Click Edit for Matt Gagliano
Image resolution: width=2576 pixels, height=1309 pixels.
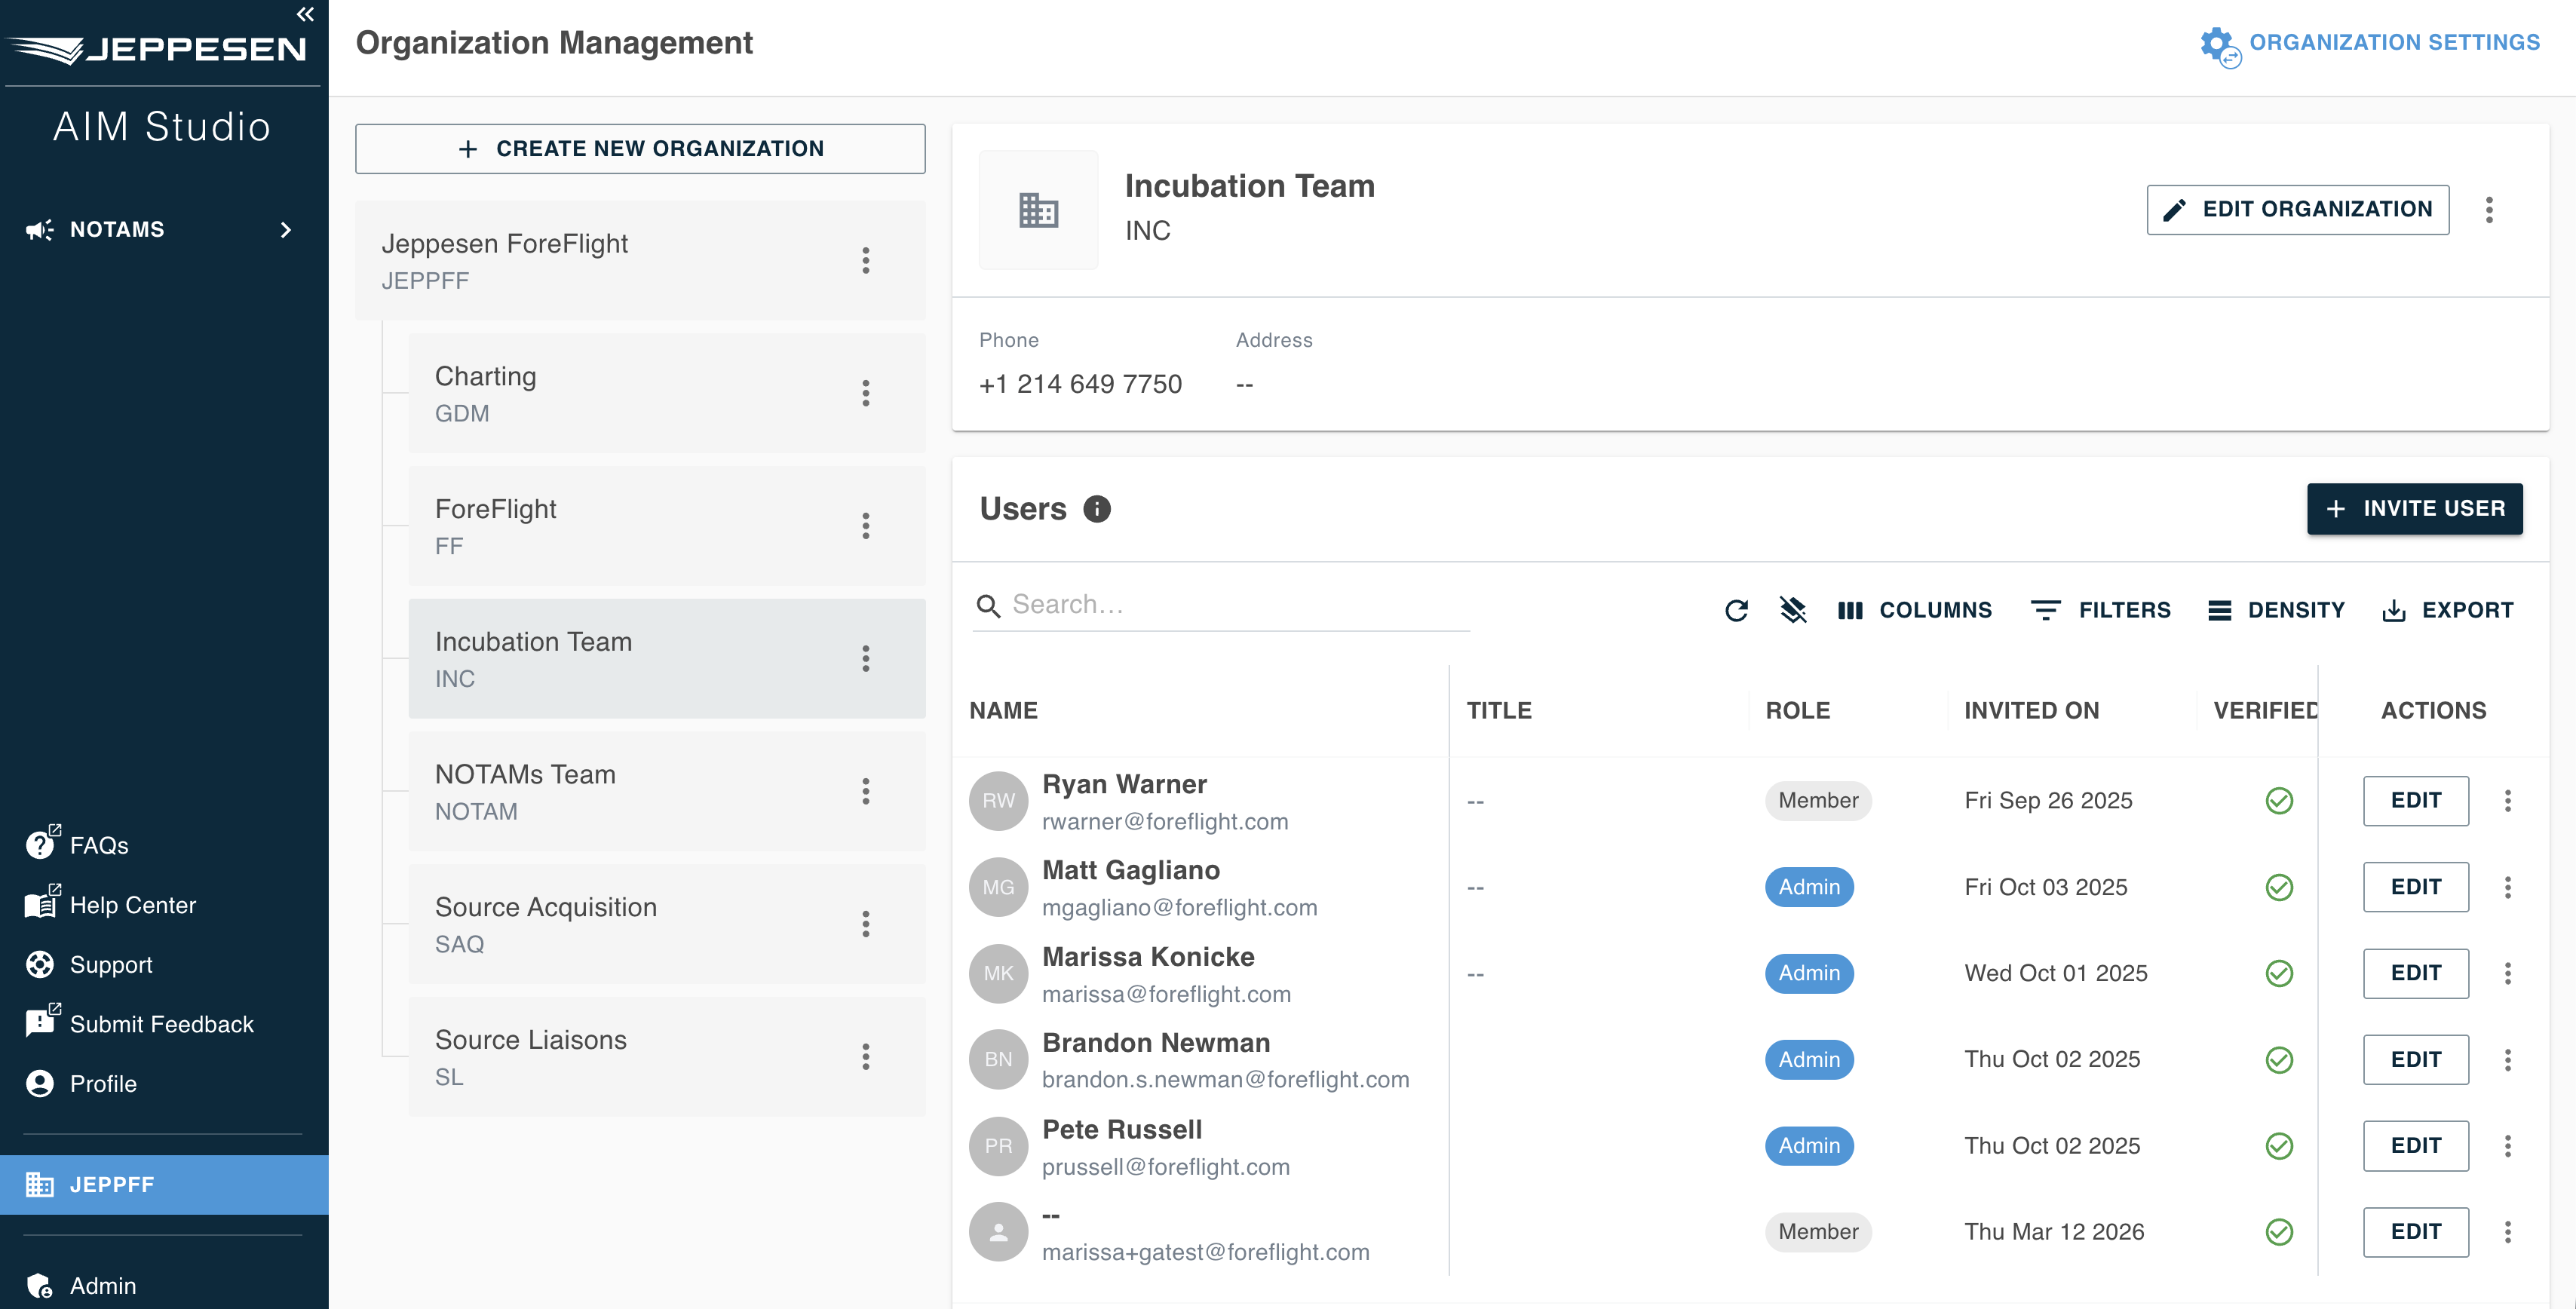[x=2416, y=887]
